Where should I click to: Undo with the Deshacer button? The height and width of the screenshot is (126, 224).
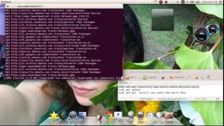pyautogui.click(x=177, y=77)
